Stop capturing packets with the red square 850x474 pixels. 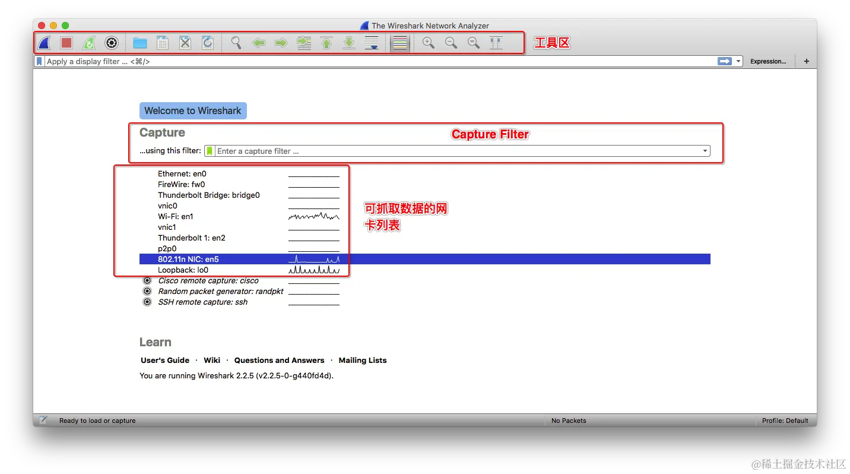coord(66,43)
